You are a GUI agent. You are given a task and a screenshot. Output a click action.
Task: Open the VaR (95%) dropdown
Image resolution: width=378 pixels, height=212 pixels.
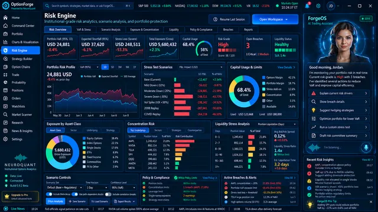point(89,67)
